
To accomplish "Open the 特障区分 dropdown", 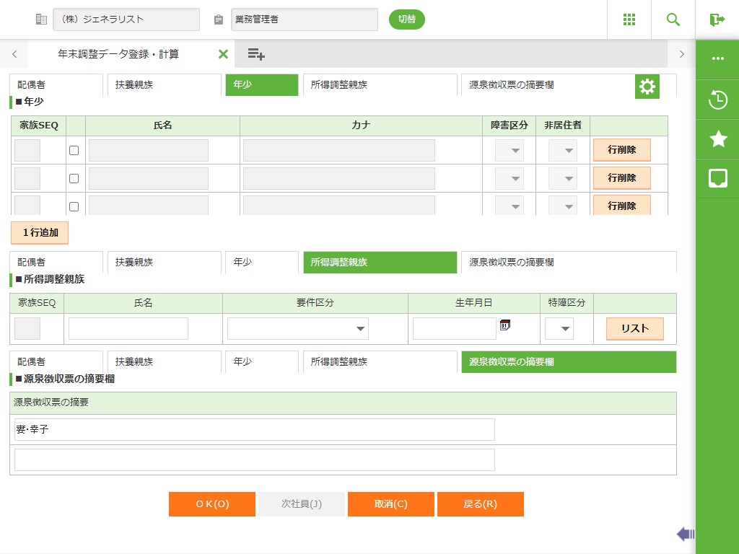I will pos(559,329).
